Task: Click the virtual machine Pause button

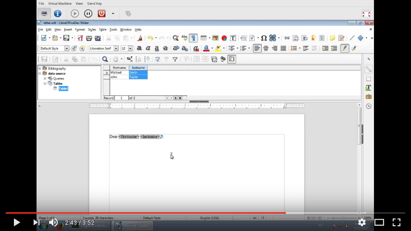Action: pyautogui.click(x=88, y=14)
